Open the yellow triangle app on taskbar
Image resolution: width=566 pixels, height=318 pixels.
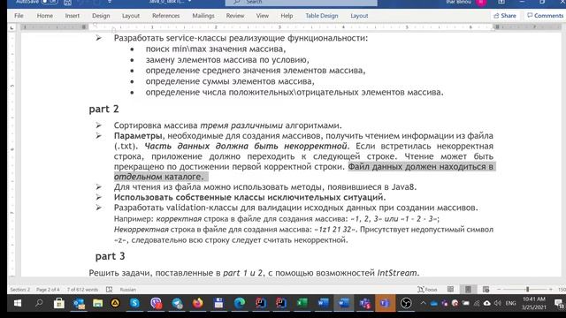[115, 303]
